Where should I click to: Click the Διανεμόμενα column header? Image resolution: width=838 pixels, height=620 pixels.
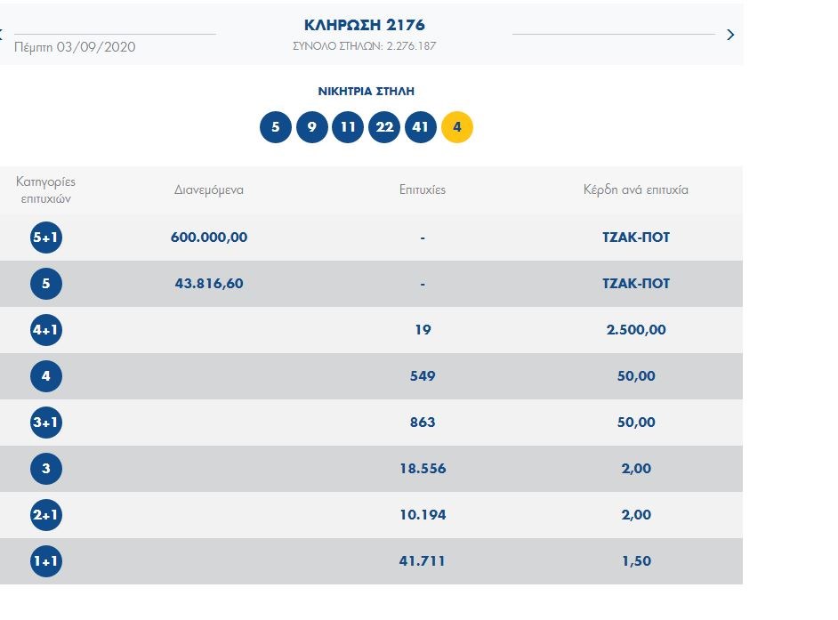[209, 189]
